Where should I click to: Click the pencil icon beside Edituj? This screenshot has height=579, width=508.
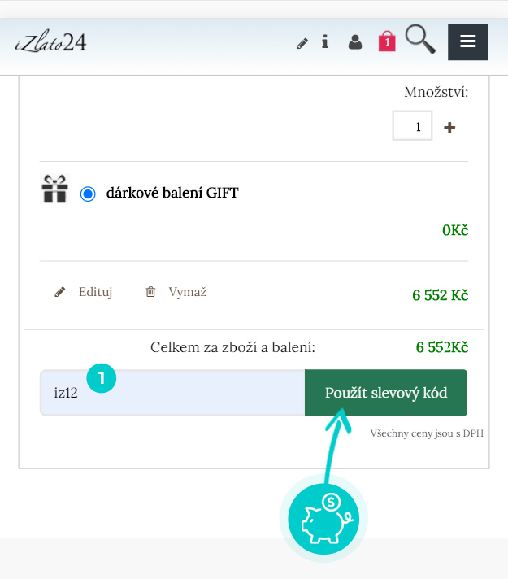tap(60, 292)
